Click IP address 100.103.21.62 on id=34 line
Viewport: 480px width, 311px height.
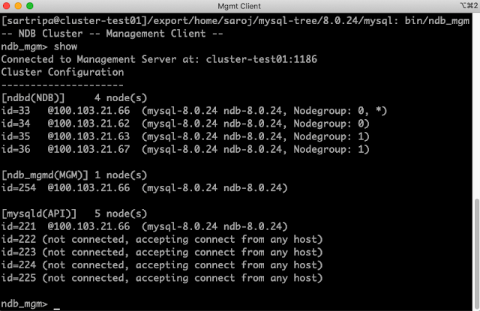(x=88, y=124)
